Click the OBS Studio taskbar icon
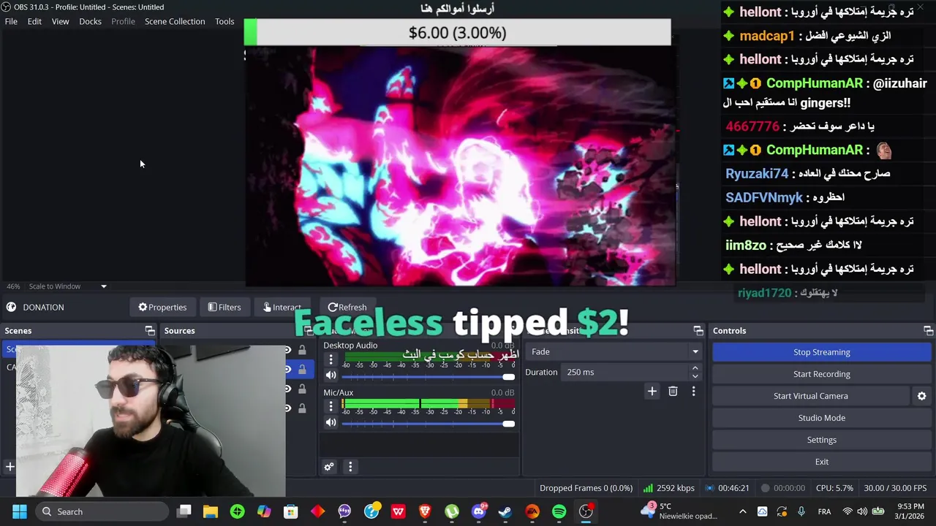The width and height of the screenshot is (936, 526). tap(586, 511)
